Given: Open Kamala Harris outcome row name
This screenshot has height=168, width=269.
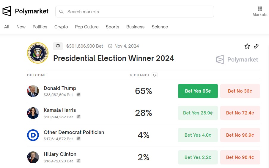Looking at the screenshot, I should (x=60, y=110).
